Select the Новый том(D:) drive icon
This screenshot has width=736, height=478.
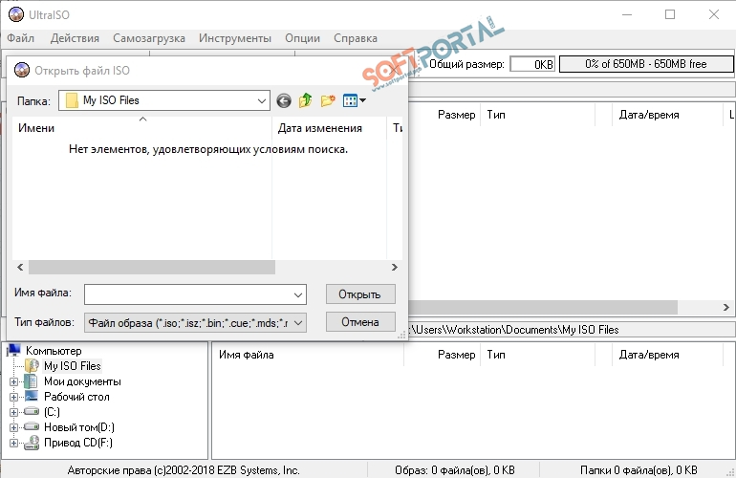click(x=32, y=426)
